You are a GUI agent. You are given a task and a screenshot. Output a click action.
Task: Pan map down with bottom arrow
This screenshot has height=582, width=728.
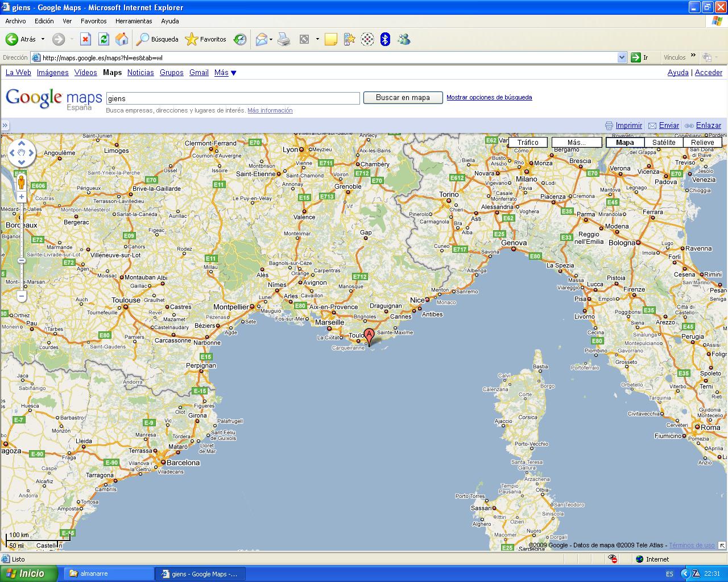[x=22, y=162]
